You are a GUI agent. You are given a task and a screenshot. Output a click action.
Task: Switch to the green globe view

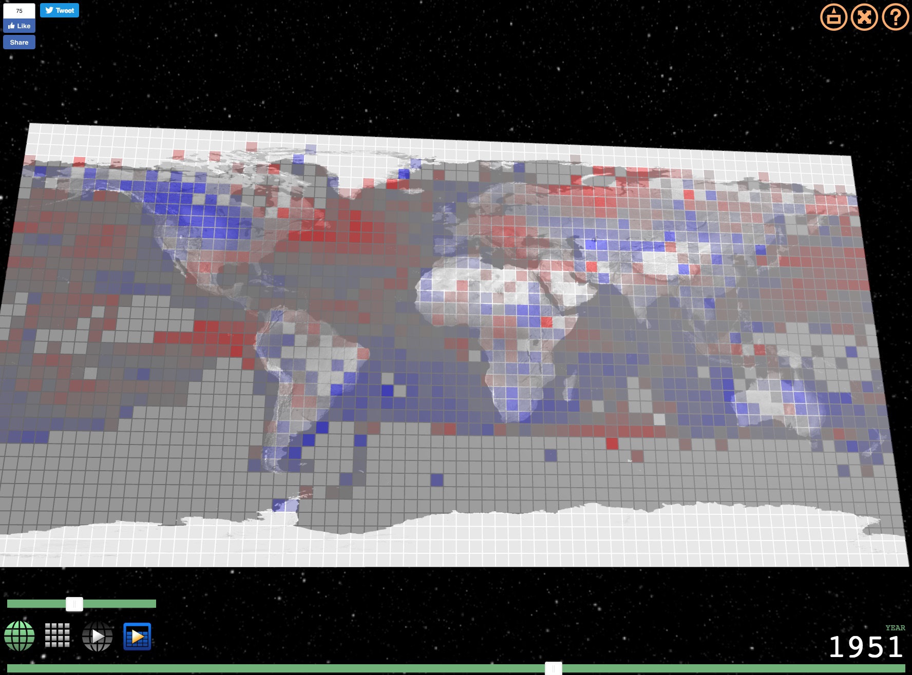point(20,636)
